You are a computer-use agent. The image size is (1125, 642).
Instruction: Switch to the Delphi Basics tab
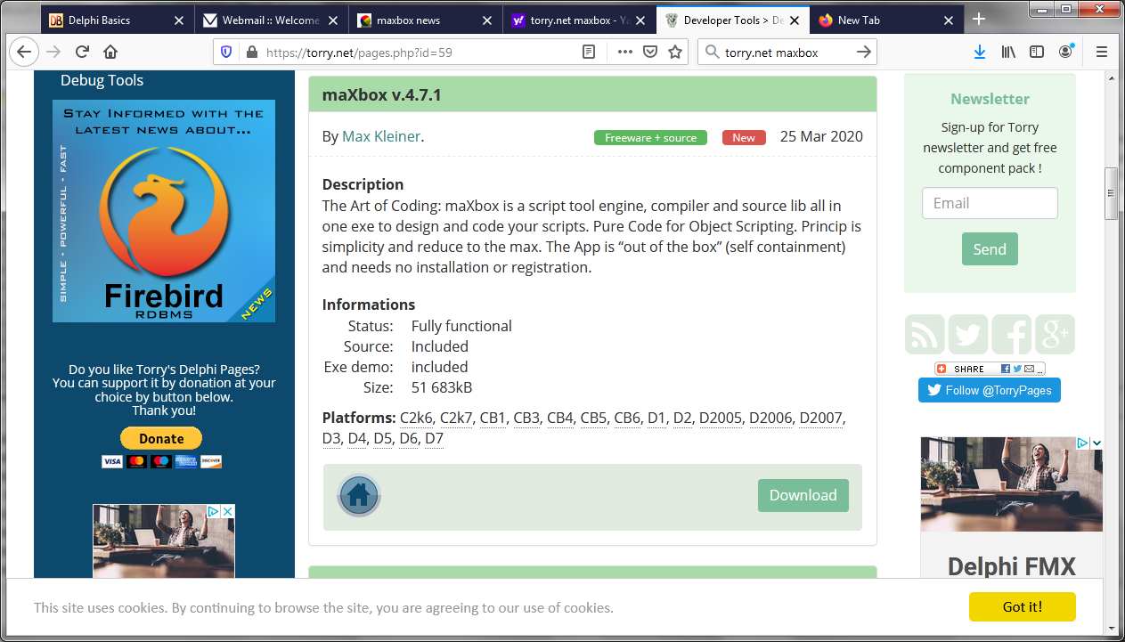117,20
